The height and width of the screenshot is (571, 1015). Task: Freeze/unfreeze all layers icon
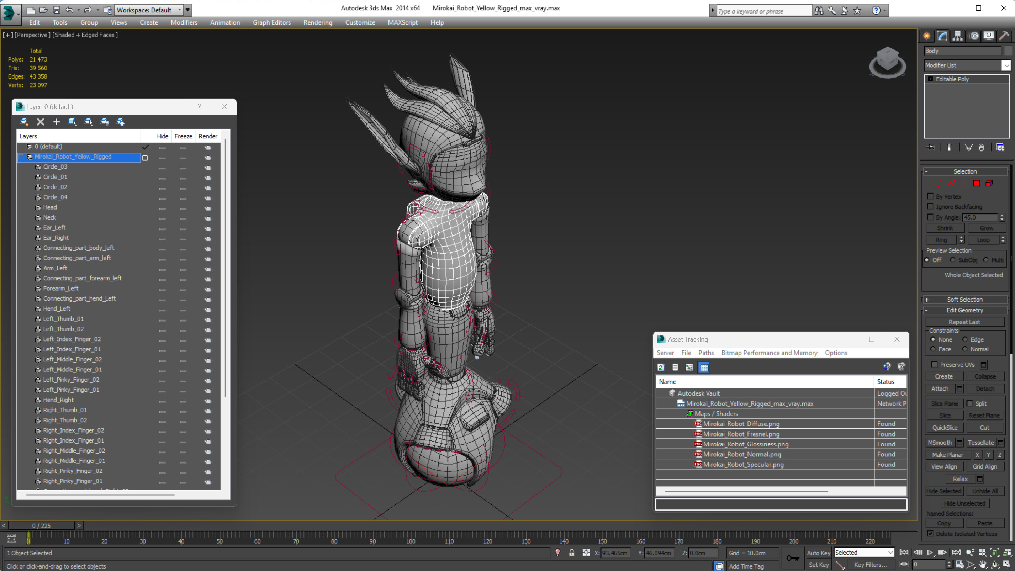coord(121,122)
